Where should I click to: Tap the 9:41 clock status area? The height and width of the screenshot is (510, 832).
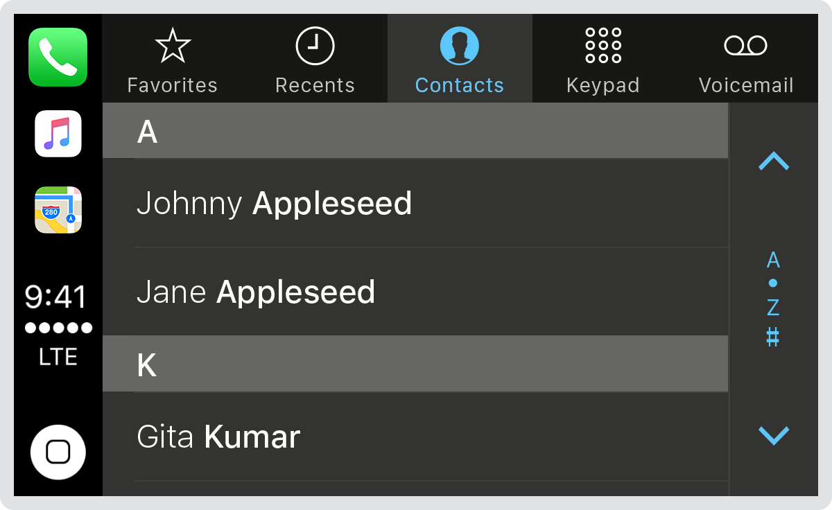[57, 297]
